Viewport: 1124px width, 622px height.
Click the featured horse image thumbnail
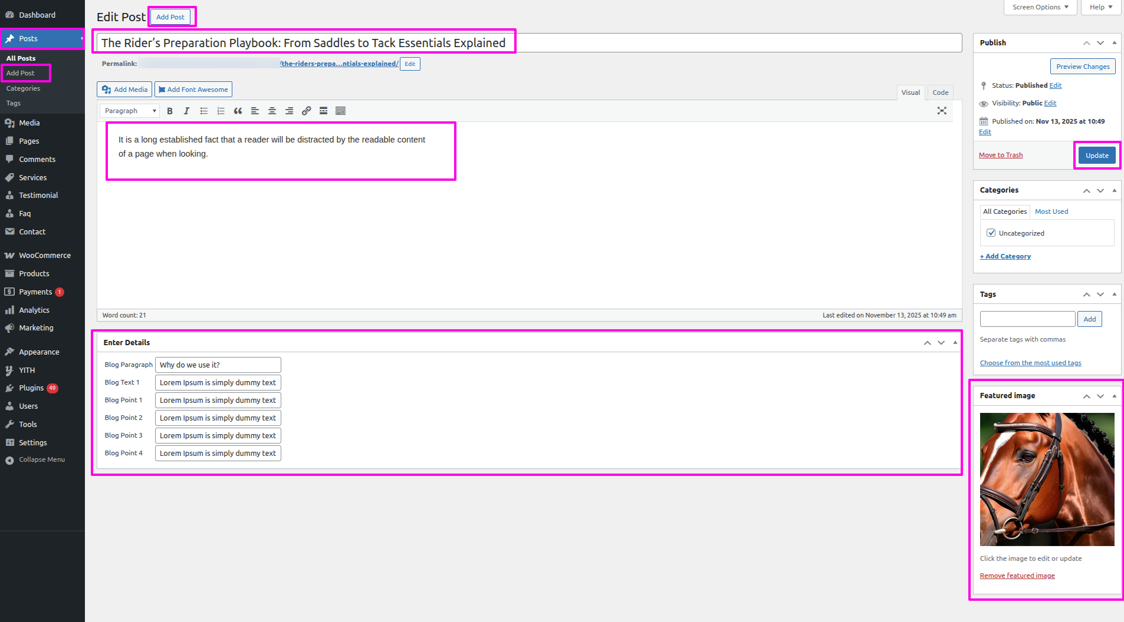click(1047, 479)
